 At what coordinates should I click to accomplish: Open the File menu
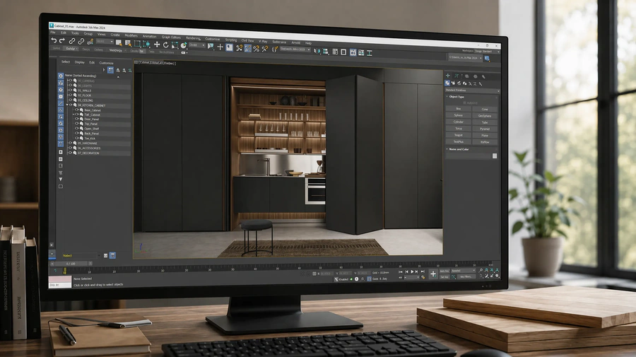(x=53, y=33)
